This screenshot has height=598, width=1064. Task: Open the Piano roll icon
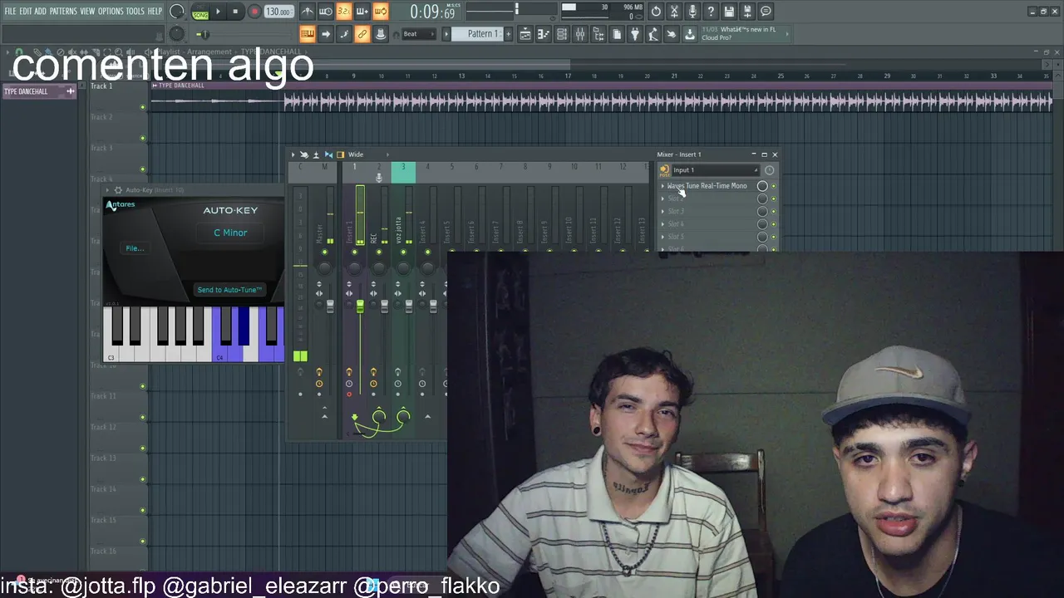pos(544,34)
